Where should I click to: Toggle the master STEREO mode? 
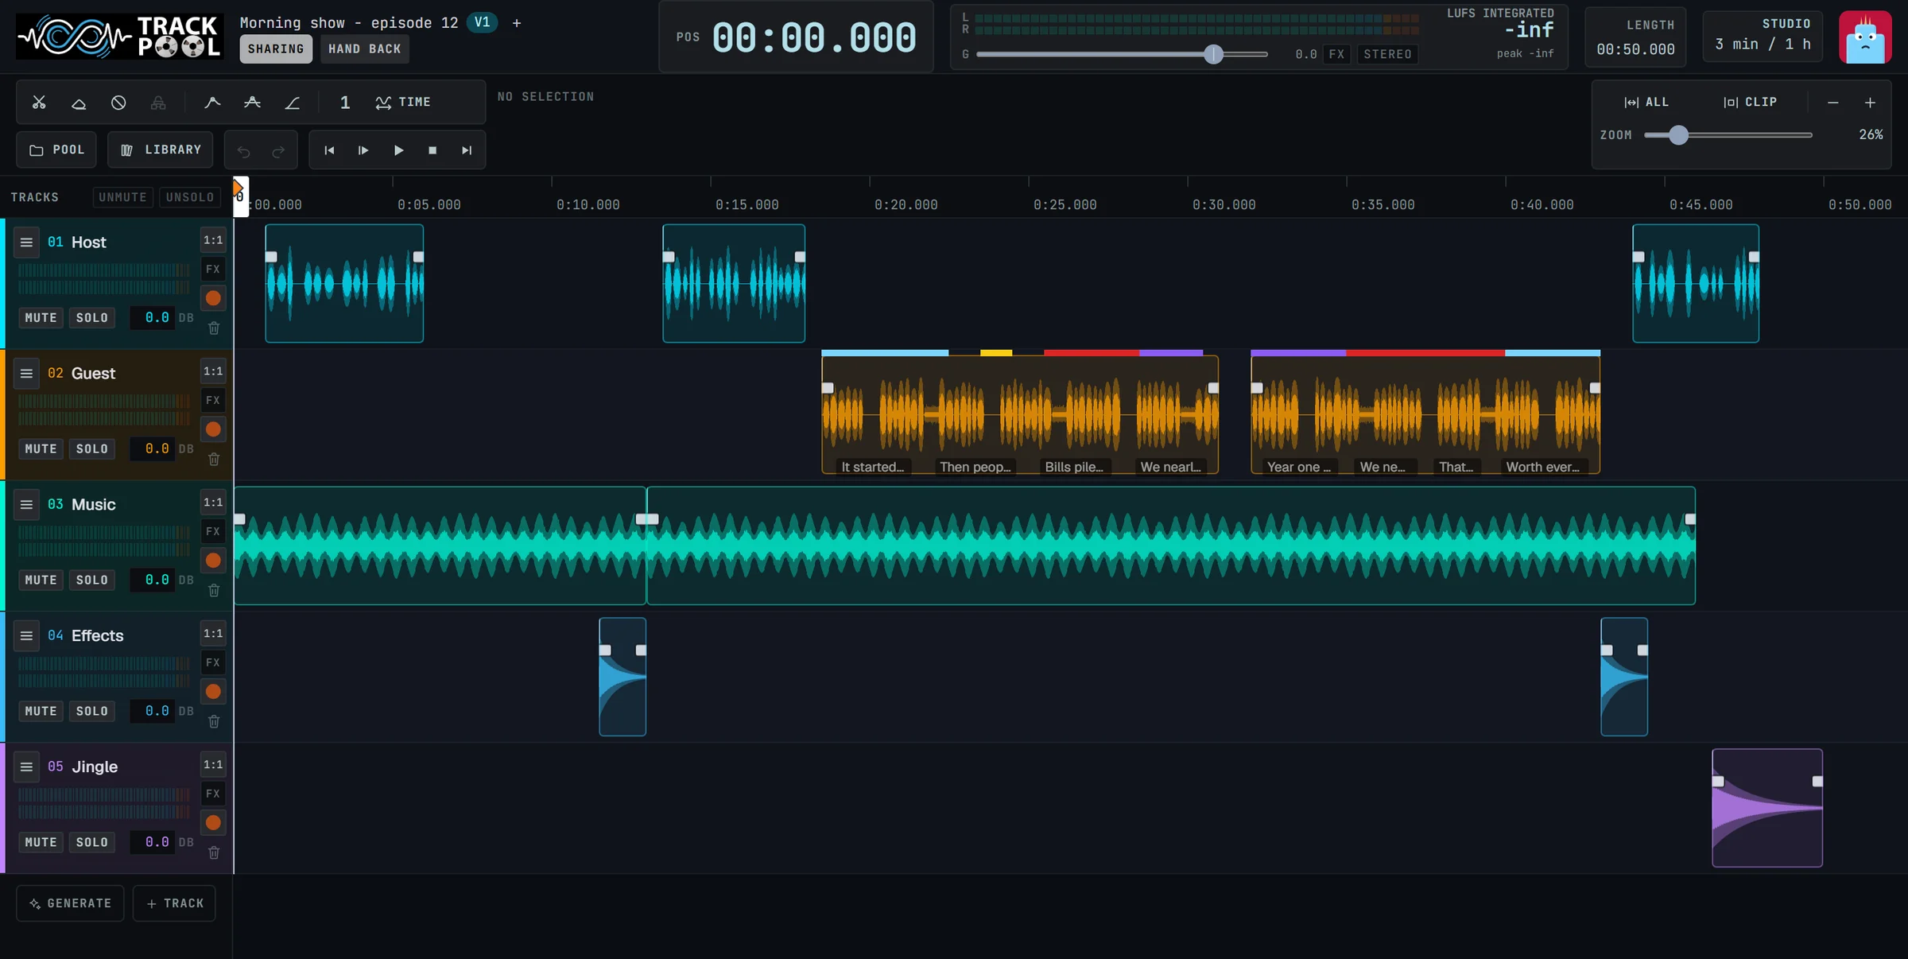click(x=1387, y=55)
